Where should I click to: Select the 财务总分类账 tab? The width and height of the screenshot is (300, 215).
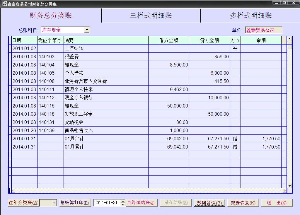tap(51, 16)
